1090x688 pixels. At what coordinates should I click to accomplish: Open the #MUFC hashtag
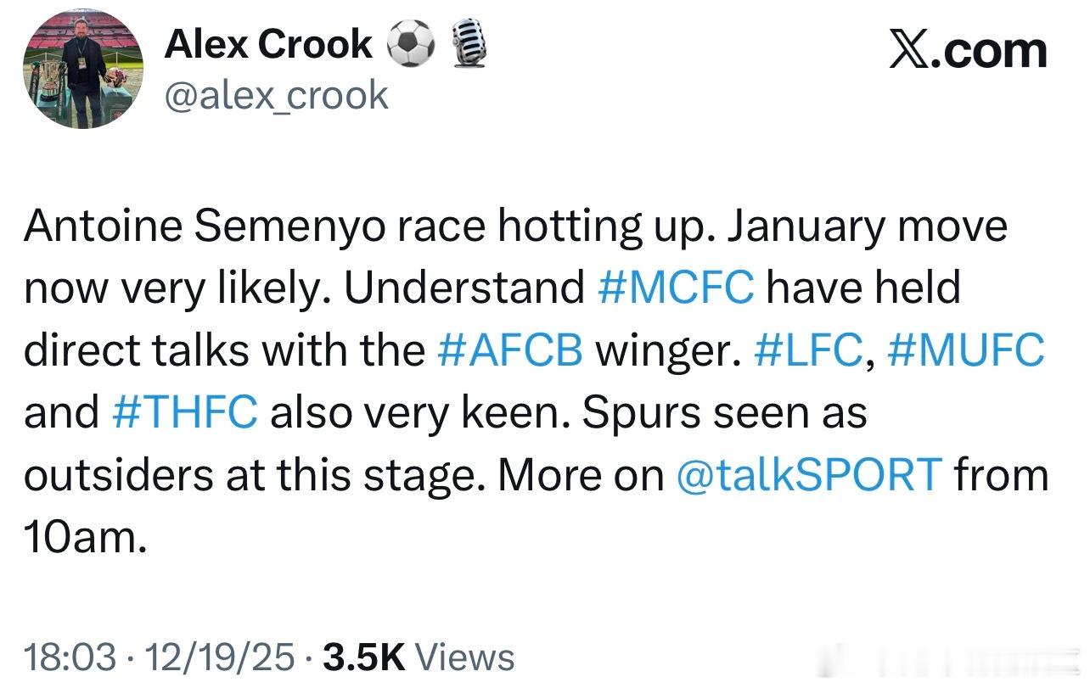(965, 350)
